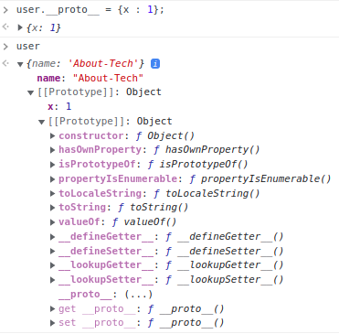Expand the get __proto__ accessor entry
The image size is (339, 334).
[52, 308]
